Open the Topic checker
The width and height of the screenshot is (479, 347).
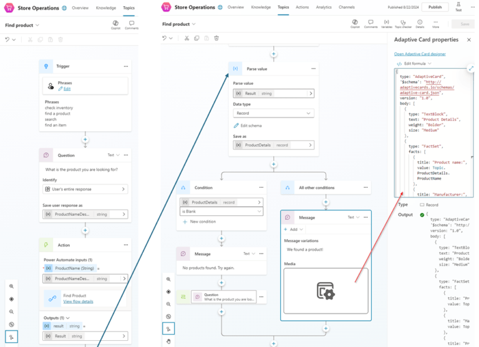(403, 24)
